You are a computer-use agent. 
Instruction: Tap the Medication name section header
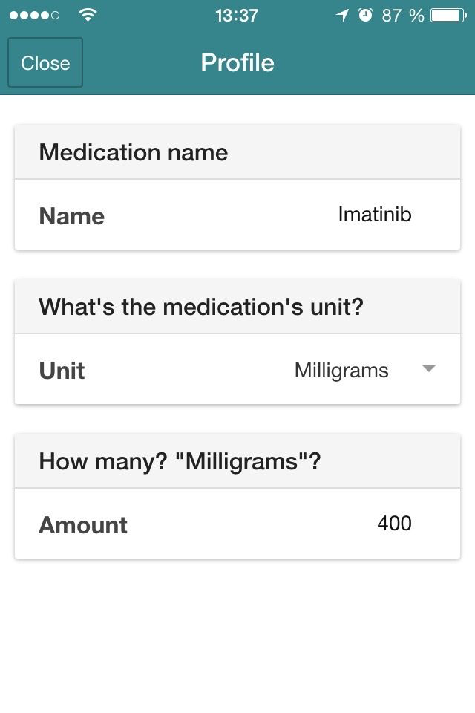point(237,152)
